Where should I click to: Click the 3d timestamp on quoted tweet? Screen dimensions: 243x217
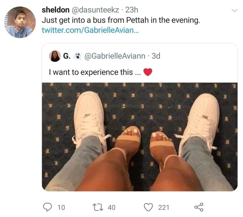(x=156, y=56)
